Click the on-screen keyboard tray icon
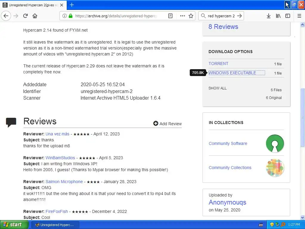The height and width of the screenshot is (229, 305). tap(261, 225)
